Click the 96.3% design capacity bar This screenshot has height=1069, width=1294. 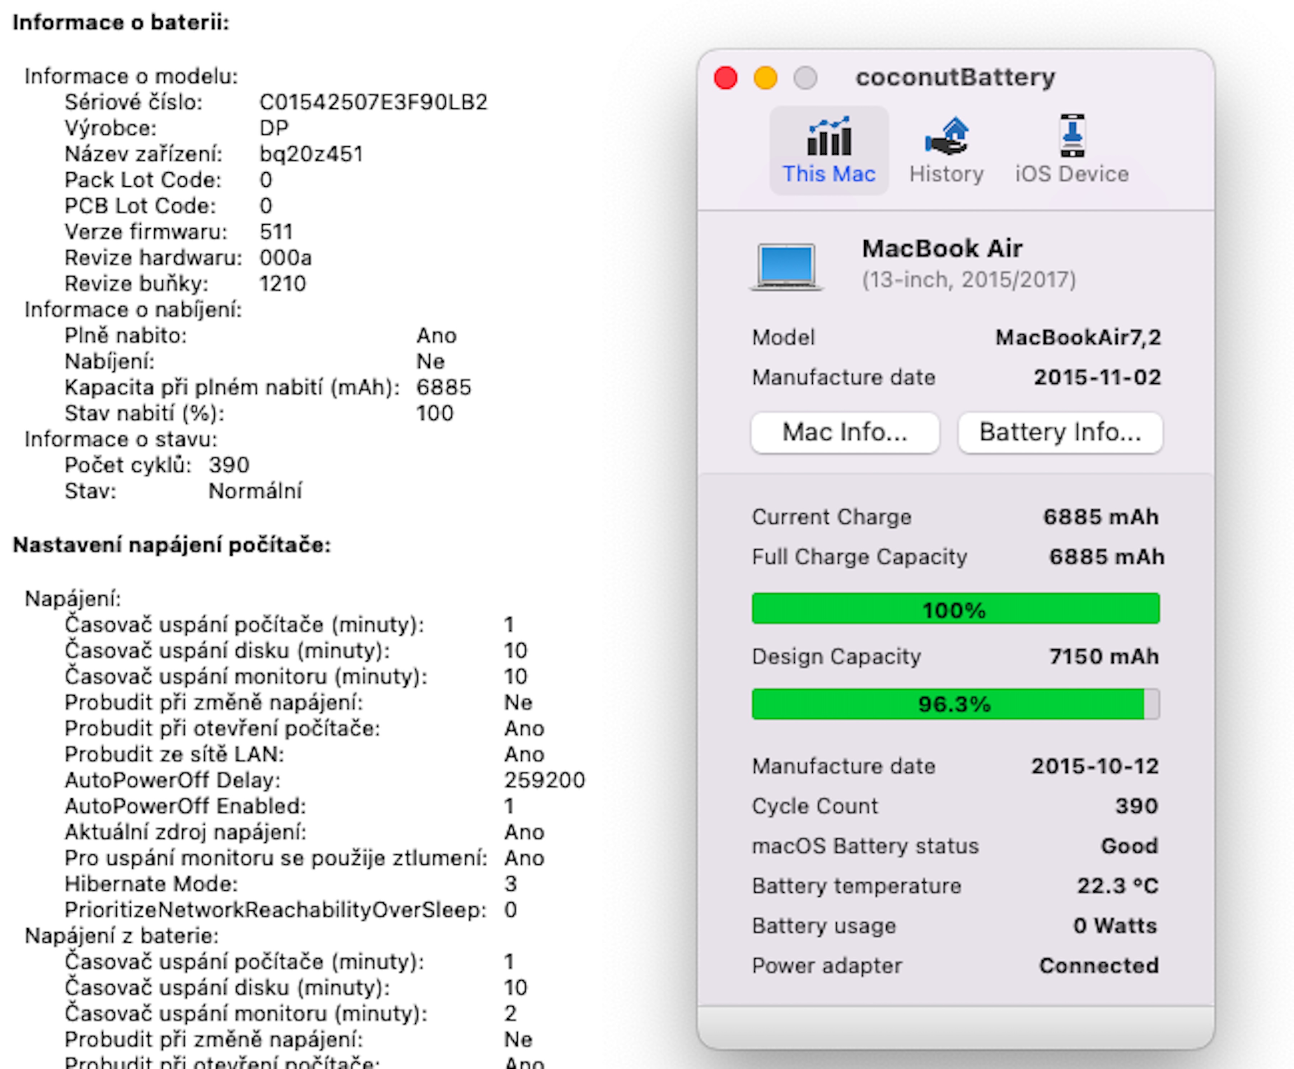click(x=955, y=704)
